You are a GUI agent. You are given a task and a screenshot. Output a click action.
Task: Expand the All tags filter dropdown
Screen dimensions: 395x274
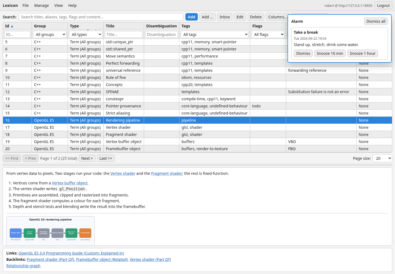coord(215,35)
